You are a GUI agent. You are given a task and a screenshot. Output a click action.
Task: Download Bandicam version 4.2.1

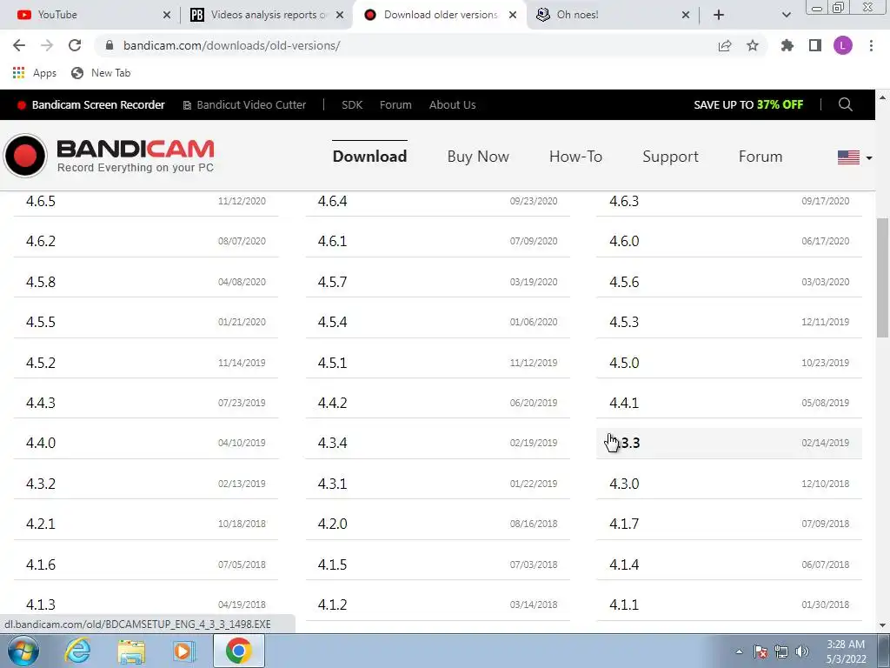(146, 524)
